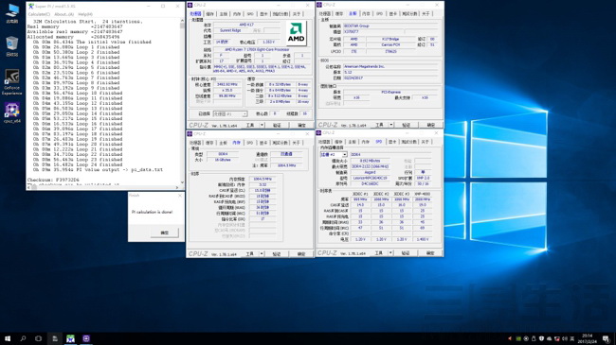Select SPD tab in CPU-Z processor window

click(x=250, y=14)
